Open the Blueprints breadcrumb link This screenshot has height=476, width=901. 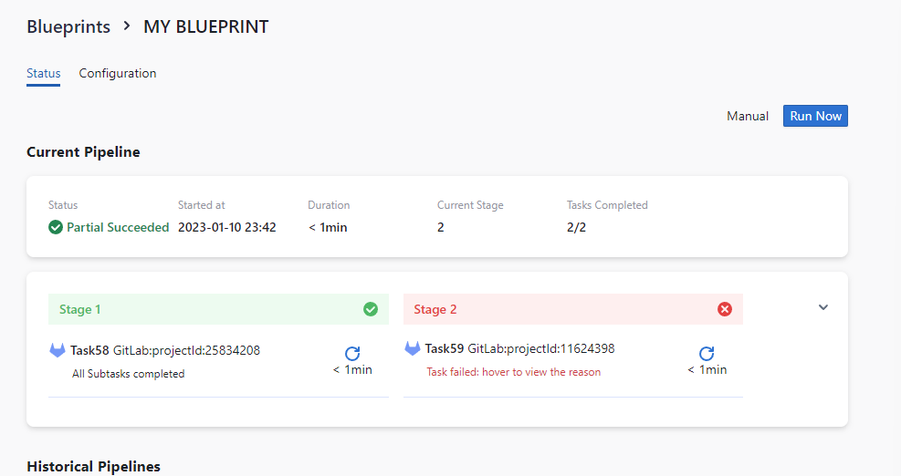(x=68, y=27)
